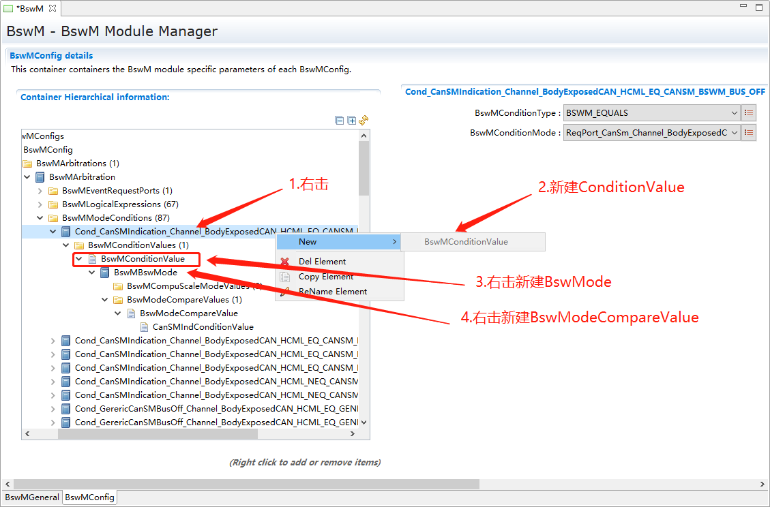Click the BswMLogicalExpressions folder icon
The width and height of the screenshot is (770, 507).
(53, 204)
